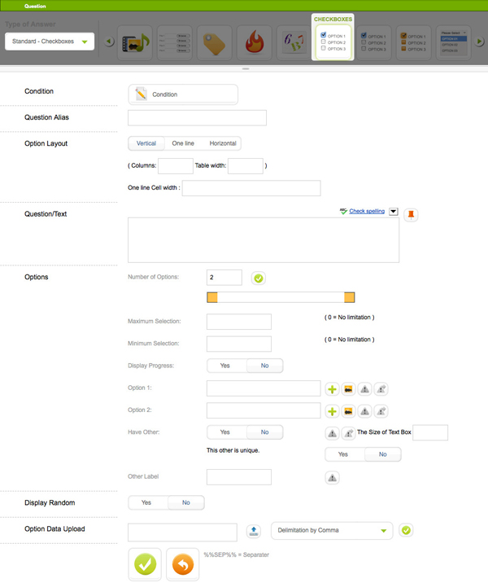488x583 pixels.
Task: Click the right handle of options slider
Action: pos(349,298)
